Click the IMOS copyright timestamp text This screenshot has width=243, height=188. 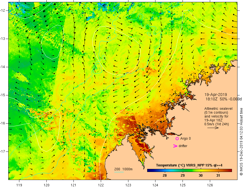pos(241,142)
